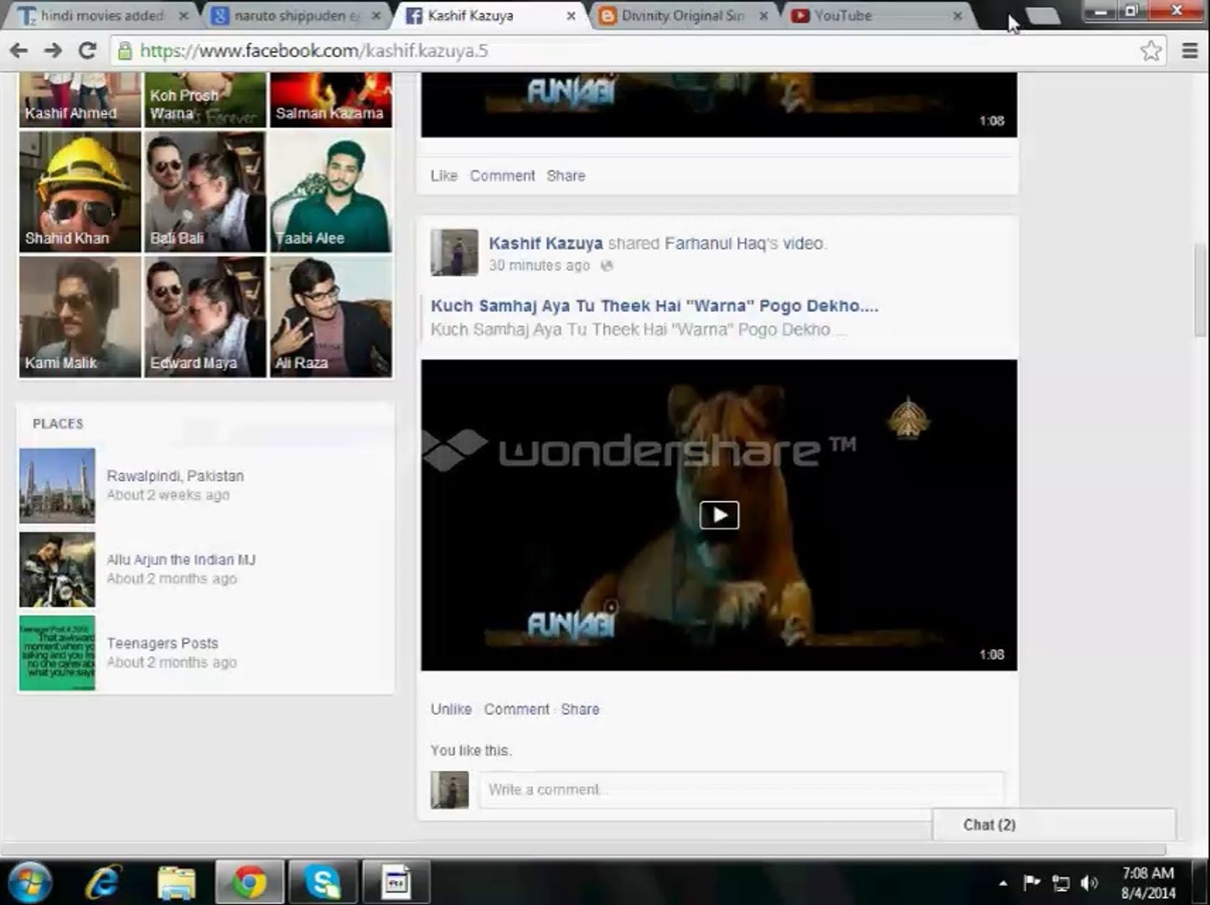The width and height of the screenshot is (1210, 905).
Task: Play the lion video
Action: pos(719,515)
